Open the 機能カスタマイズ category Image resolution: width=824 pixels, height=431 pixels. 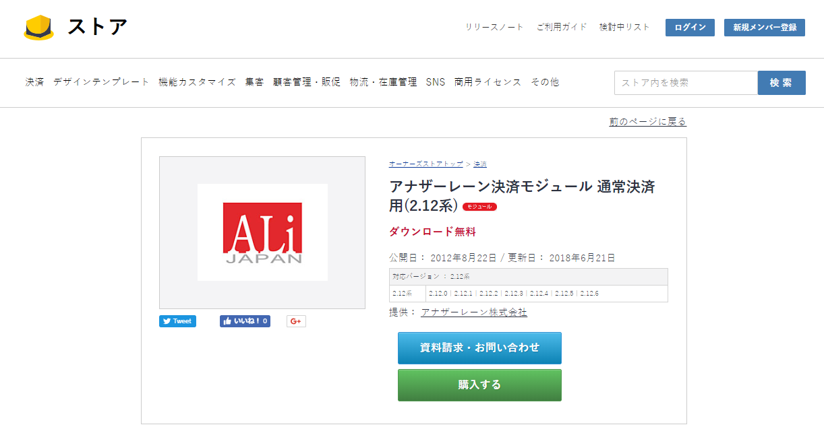(x=197, y=82)
